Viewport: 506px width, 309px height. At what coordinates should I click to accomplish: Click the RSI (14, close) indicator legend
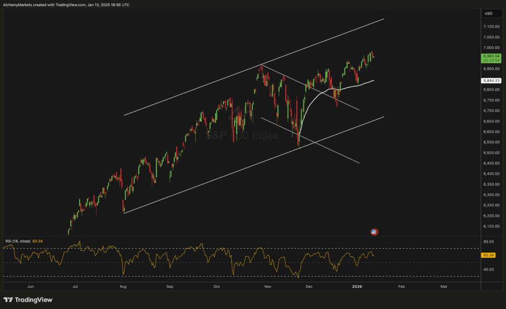point(18,241)
